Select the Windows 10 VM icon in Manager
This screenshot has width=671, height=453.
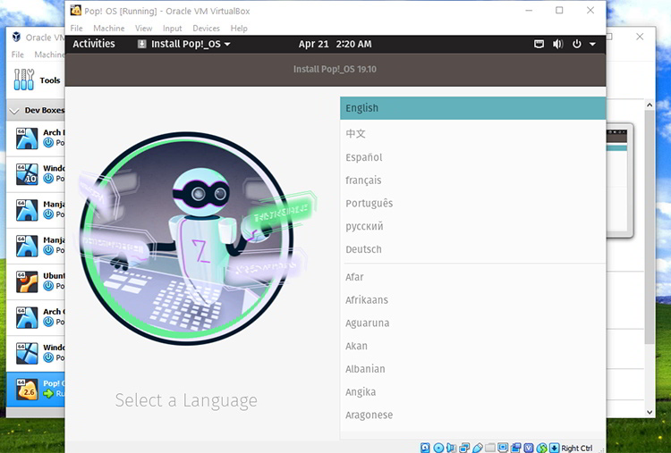coord(27,174)
